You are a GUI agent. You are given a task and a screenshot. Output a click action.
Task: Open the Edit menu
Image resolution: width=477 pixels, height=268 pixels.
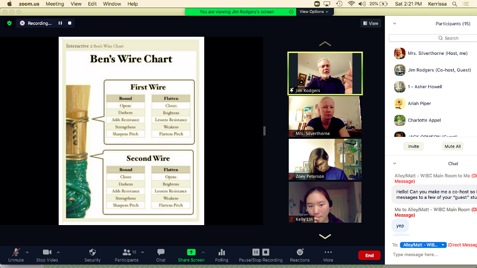point(92,4)
